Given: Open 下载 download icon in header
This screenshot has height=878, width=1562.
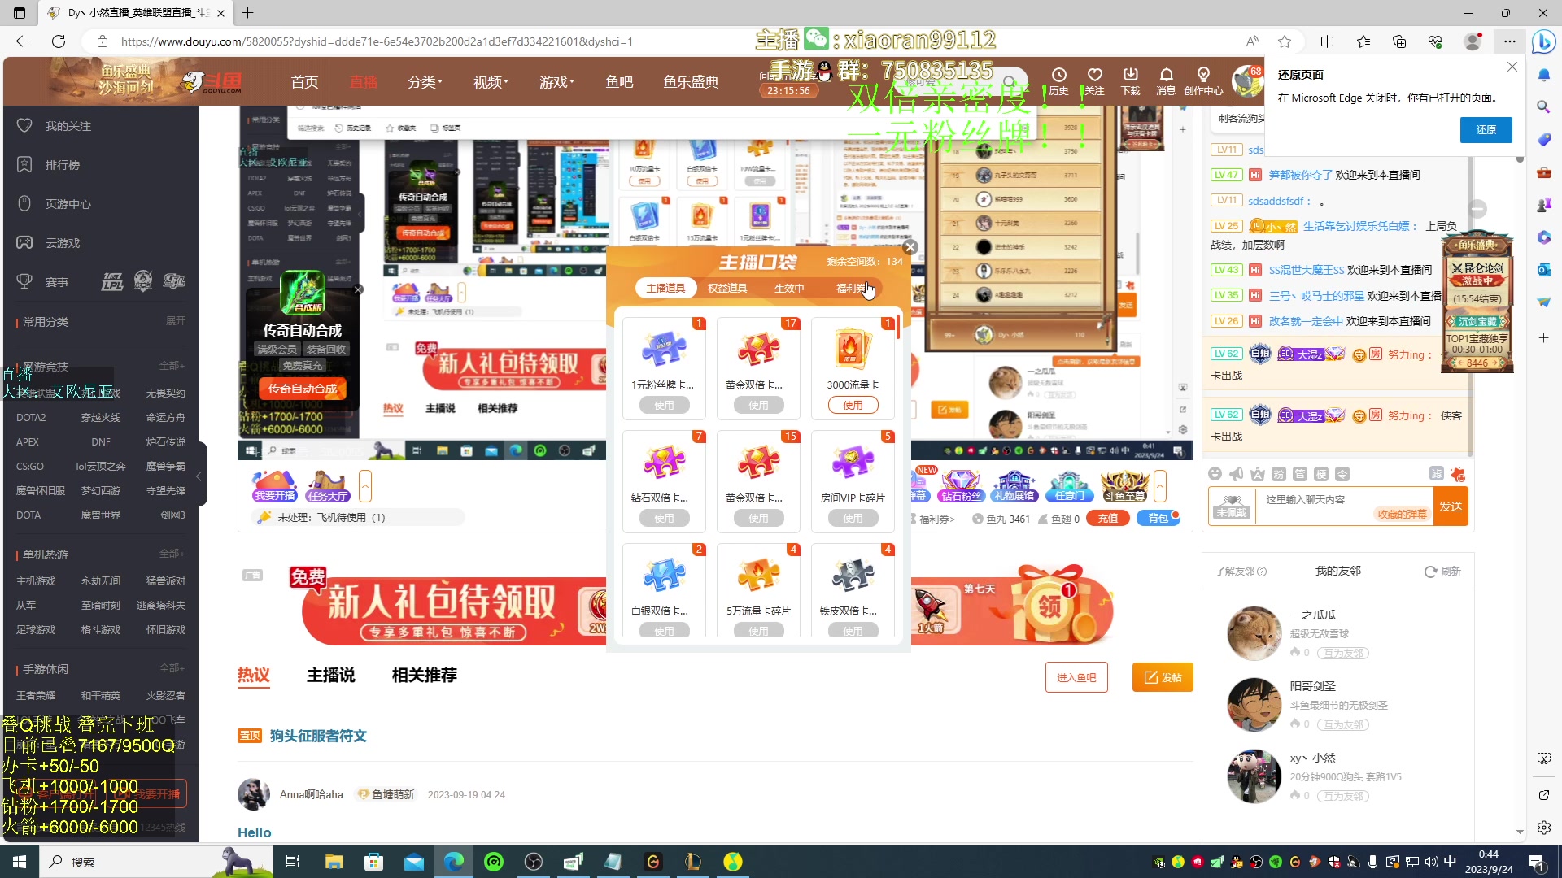Looking at the screenshot, I should point(1131,81).
